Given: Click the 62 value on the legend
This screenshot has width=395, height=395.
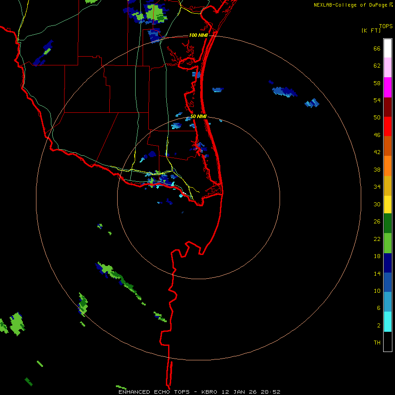Looking at the screenshot, I should pyautogui.click(x=377, y=65).
